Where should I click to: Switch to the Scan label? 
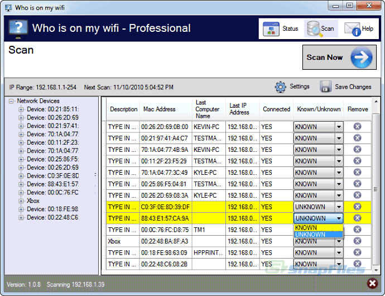[328, 29]
